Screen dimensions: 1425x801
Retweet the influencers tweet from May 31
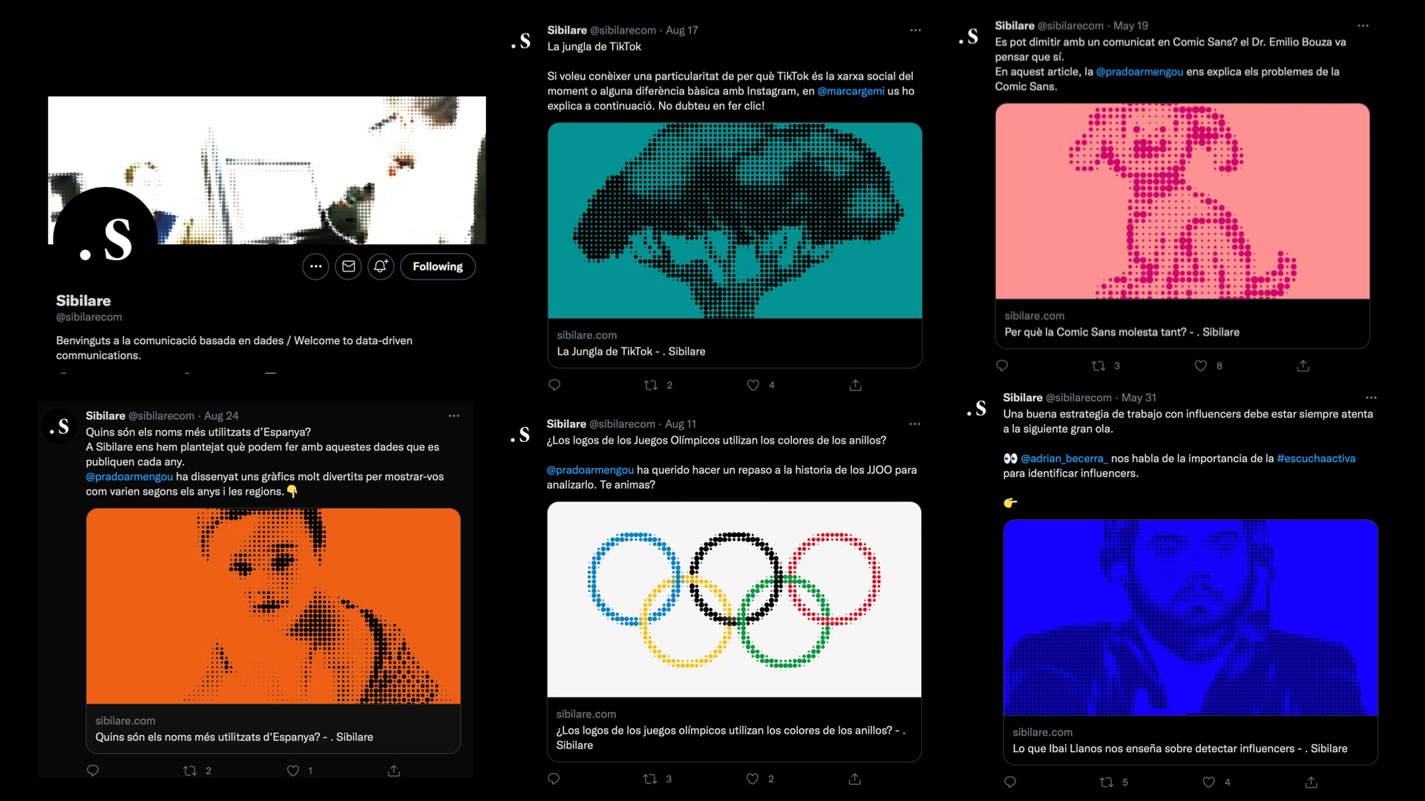click(1107, 782)
